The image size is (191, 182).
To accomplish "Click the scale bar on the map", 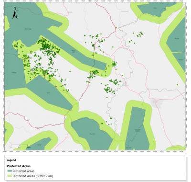I will (19, 146).
